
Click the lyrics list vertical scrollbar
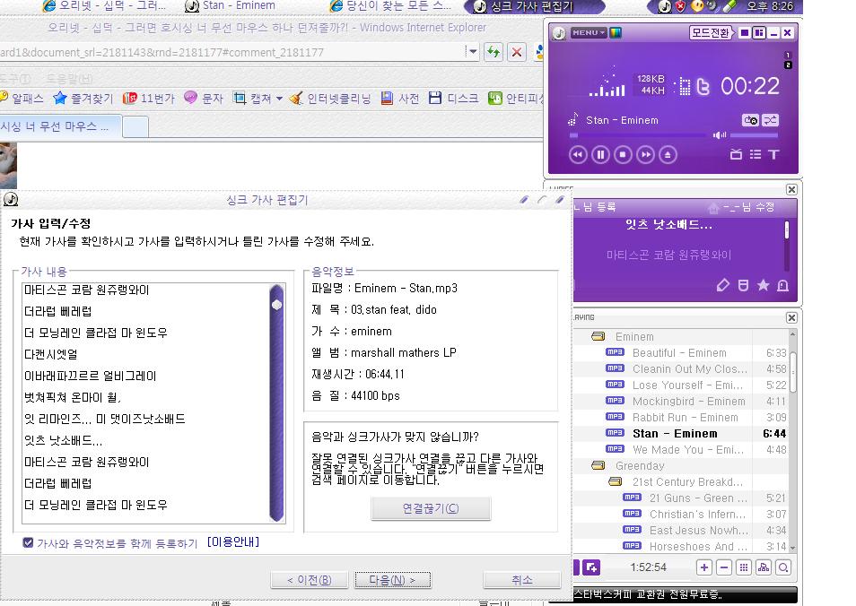276,403
